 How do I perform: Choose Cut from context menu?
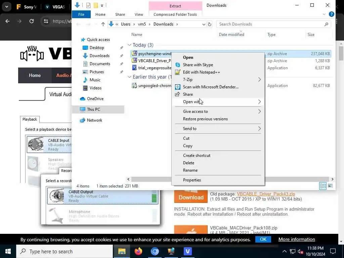[x=186, y=138]
